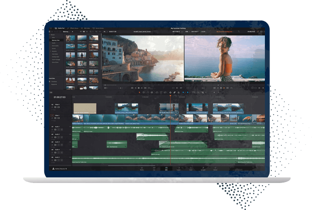The image size is (312, 210).
Task: Select the Balcony View bin
Action: click(56, 41)
